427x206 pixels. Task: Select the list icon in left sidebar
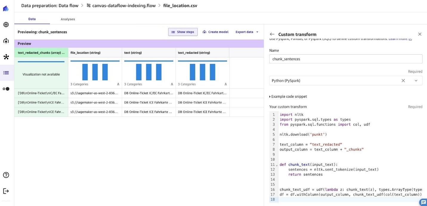[6, 73]
